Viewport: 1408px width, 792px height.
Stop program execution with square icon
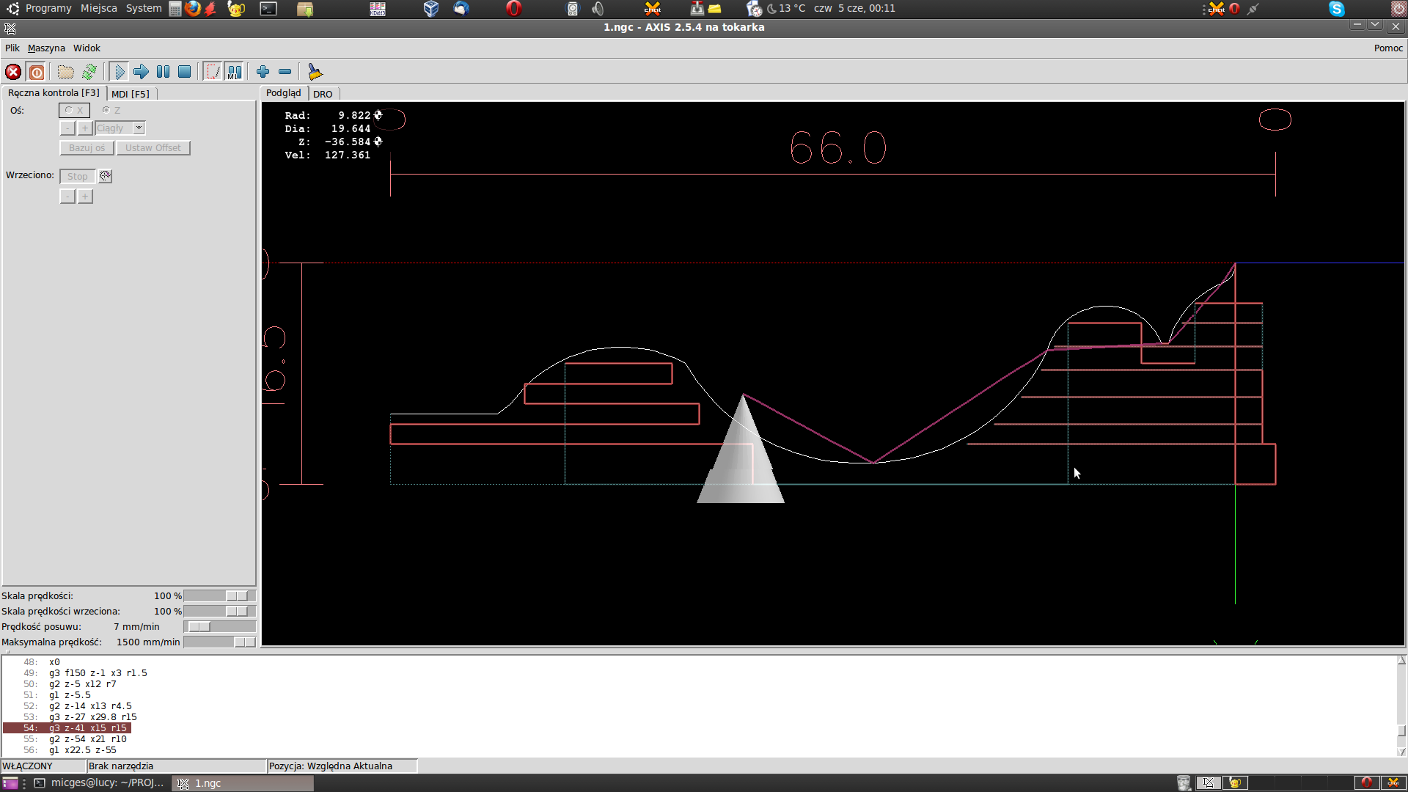(185, 72)
